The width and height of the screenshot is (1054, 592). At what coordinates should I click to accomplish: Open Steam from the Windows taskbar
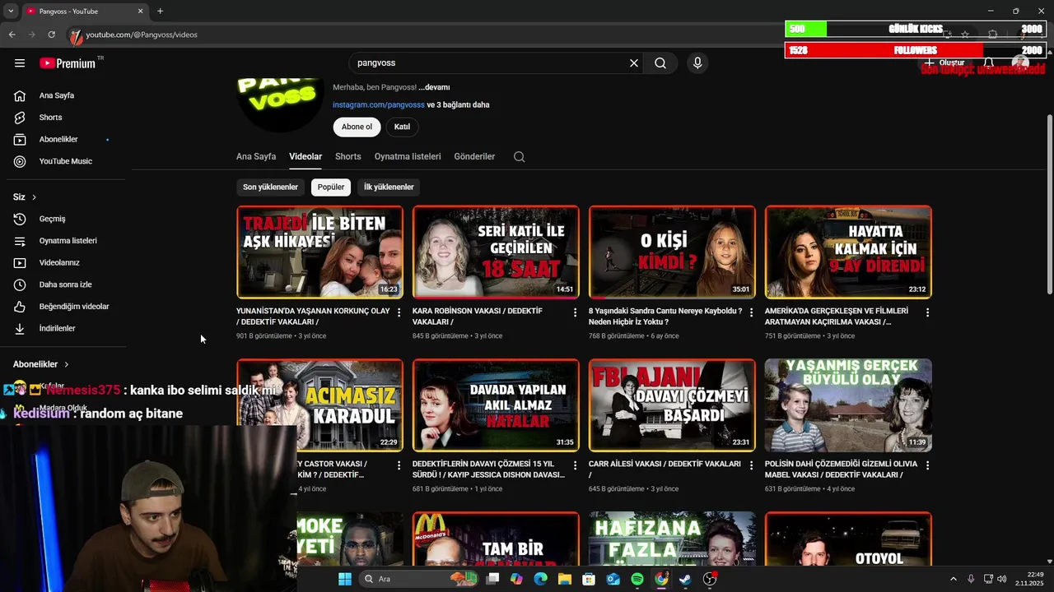[x=685, y=579]
